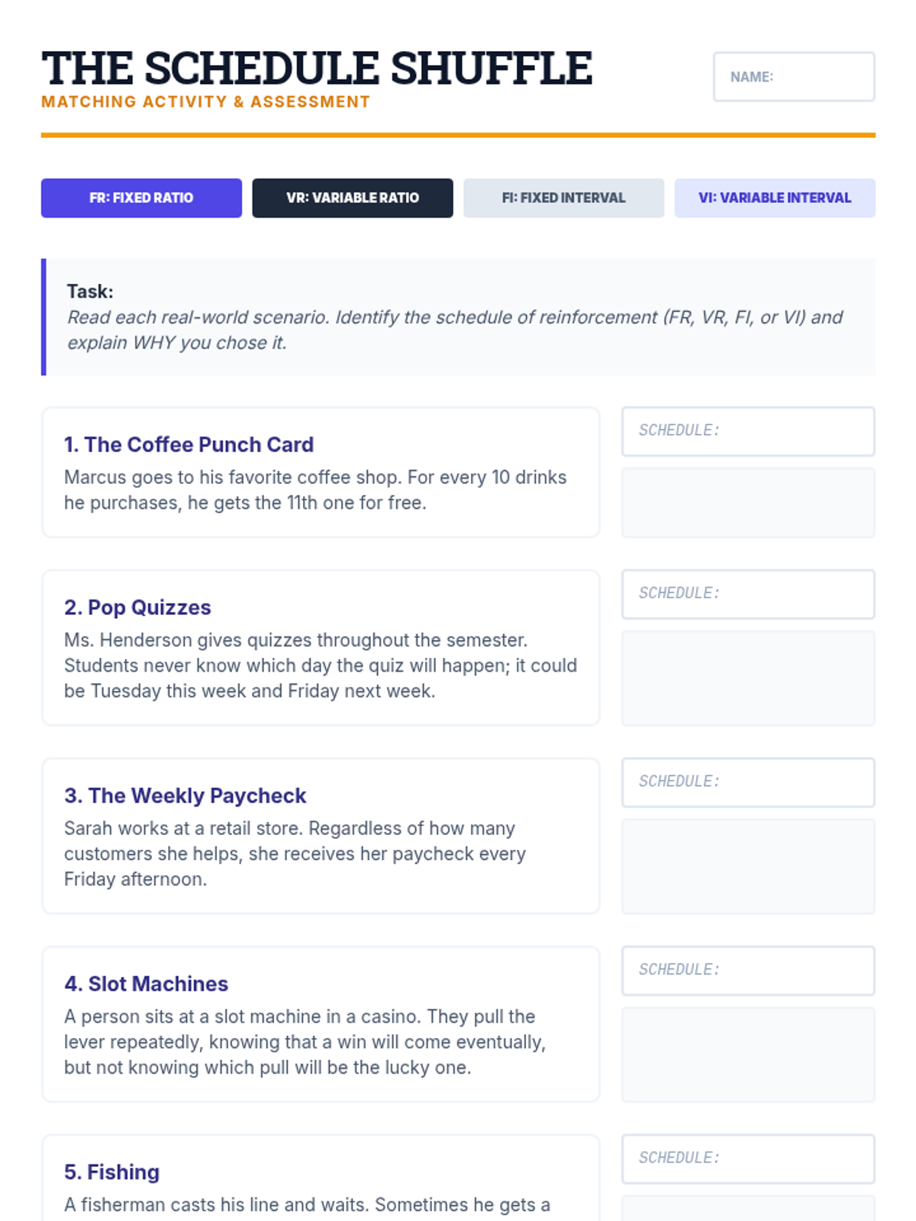Click the Schedule Shuffle page title
Viewport: 916px width, 1221px height.
[x=317, y=68]
